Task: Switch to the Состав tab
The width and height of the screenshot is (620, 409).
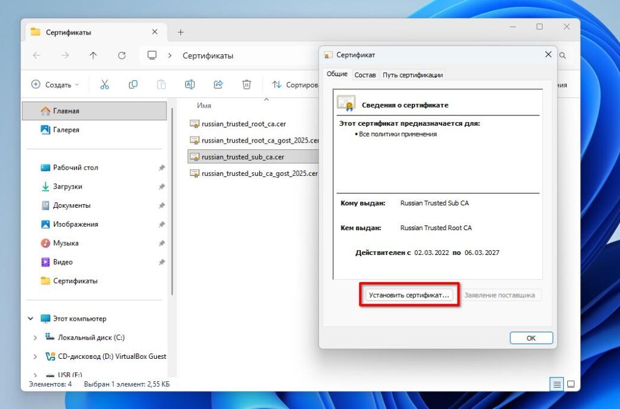Action: point(365,74)
